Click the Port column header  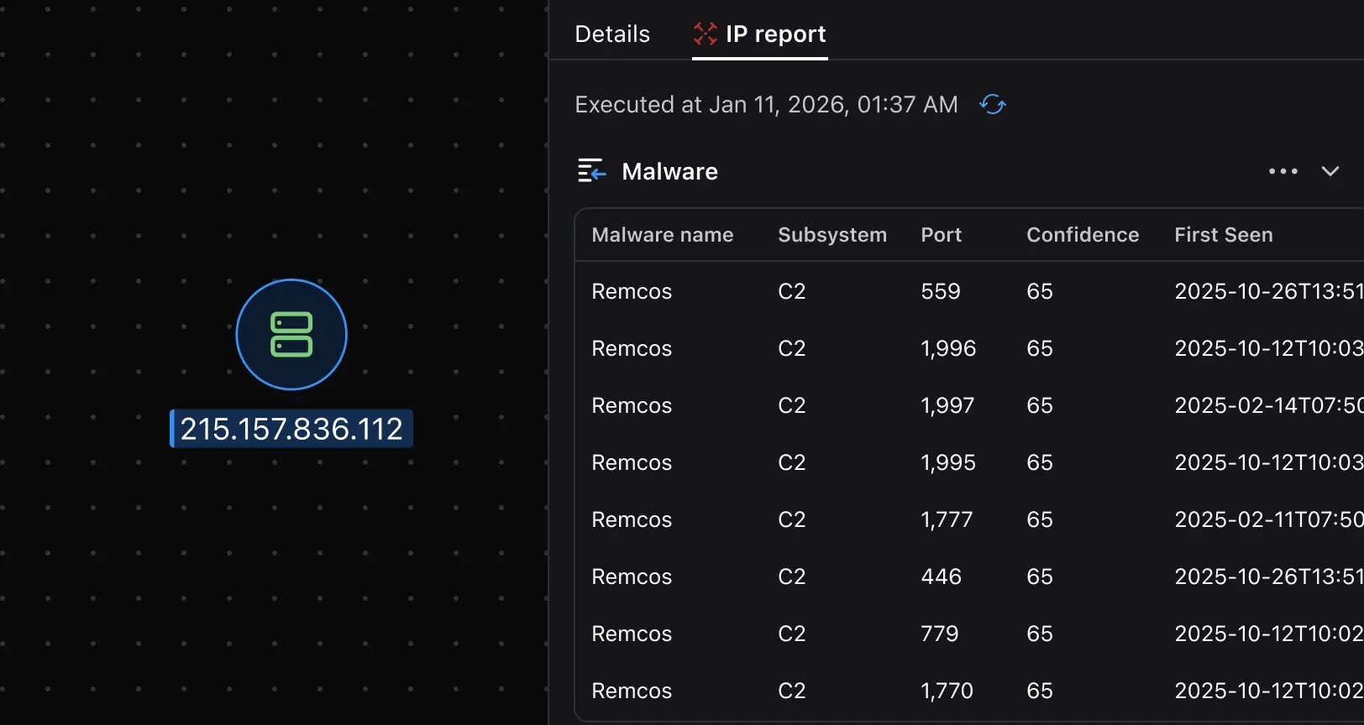(941, 235)
